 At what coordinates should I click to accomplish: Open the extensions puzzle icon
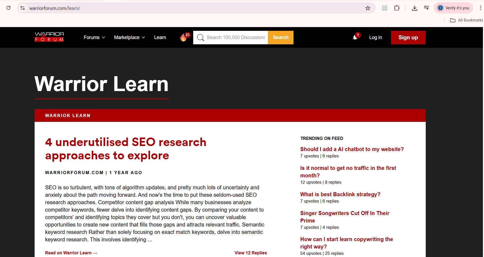[397, 8]
